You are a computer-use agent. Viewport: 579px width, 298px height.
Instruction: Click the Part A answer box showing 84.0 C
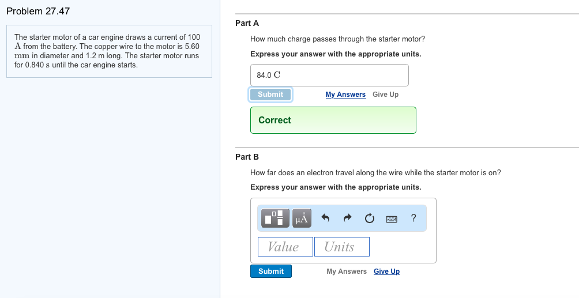[x=329, y=75]
